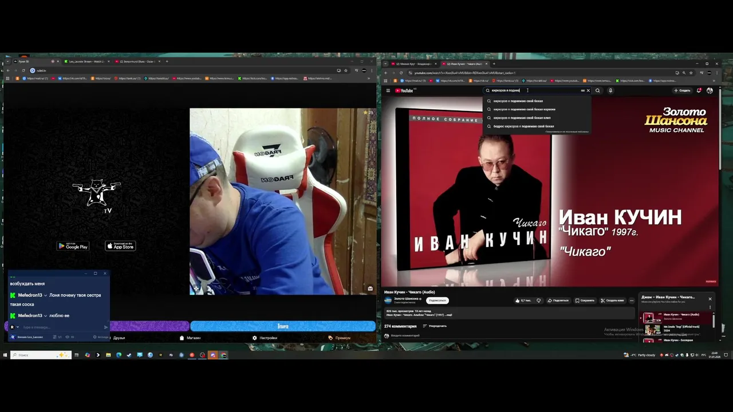733x412 pixels.
Task: Open a new tab in left browser
Action: click(x=167, y=61)
